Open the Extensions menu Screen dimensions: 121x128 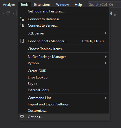coord(42,5)
